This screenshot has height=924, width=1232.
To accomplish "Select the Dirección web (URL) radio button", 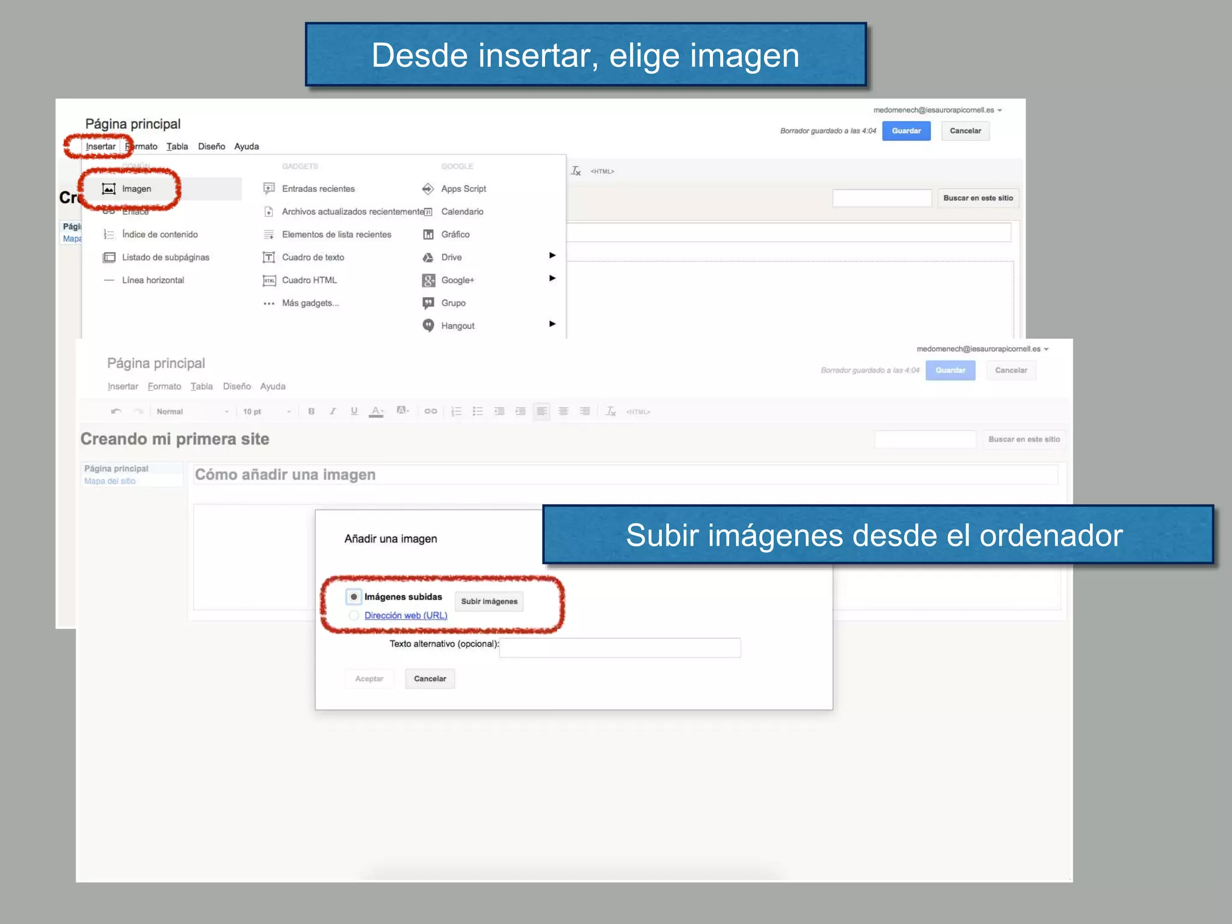I will (x=354, y=615).
